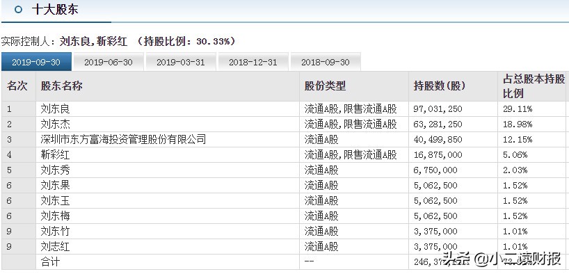Click share count 16,875,000
The width and height of the screenshot is (569, 274).
point(438,155)
